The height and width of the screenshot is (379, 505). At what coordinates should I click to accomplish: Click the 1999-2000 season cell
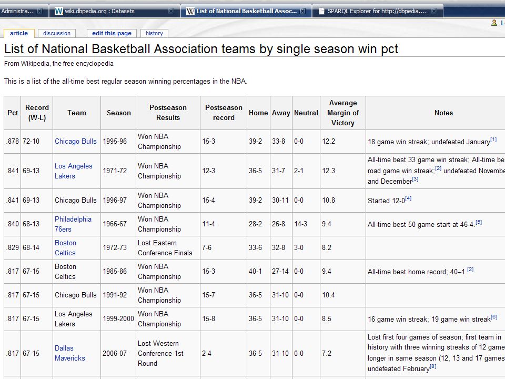118,319
